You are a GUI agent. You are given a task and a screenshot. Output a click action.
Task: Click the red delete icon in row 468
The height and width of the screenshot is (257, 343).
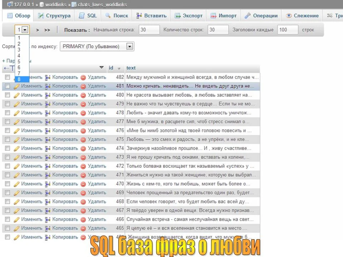coord(83,202)
